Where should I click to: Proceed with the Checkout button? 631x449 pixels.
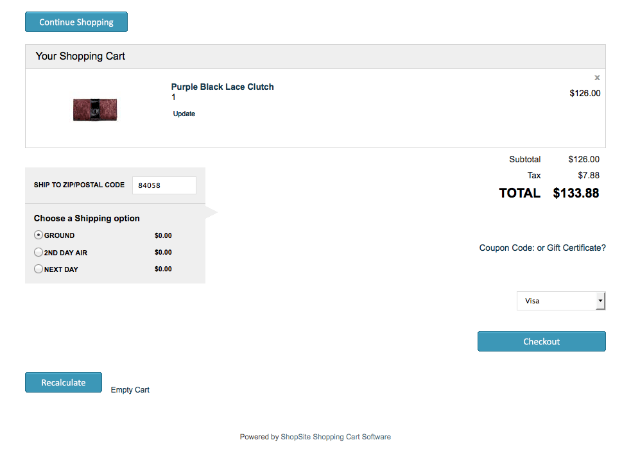click(x=541, y=341)
